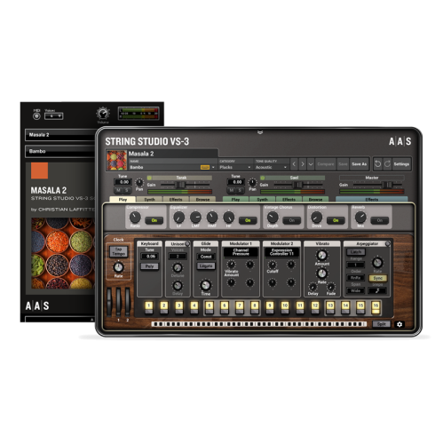
Task: Open the preset list chevron
Action: tap(311, 164)
